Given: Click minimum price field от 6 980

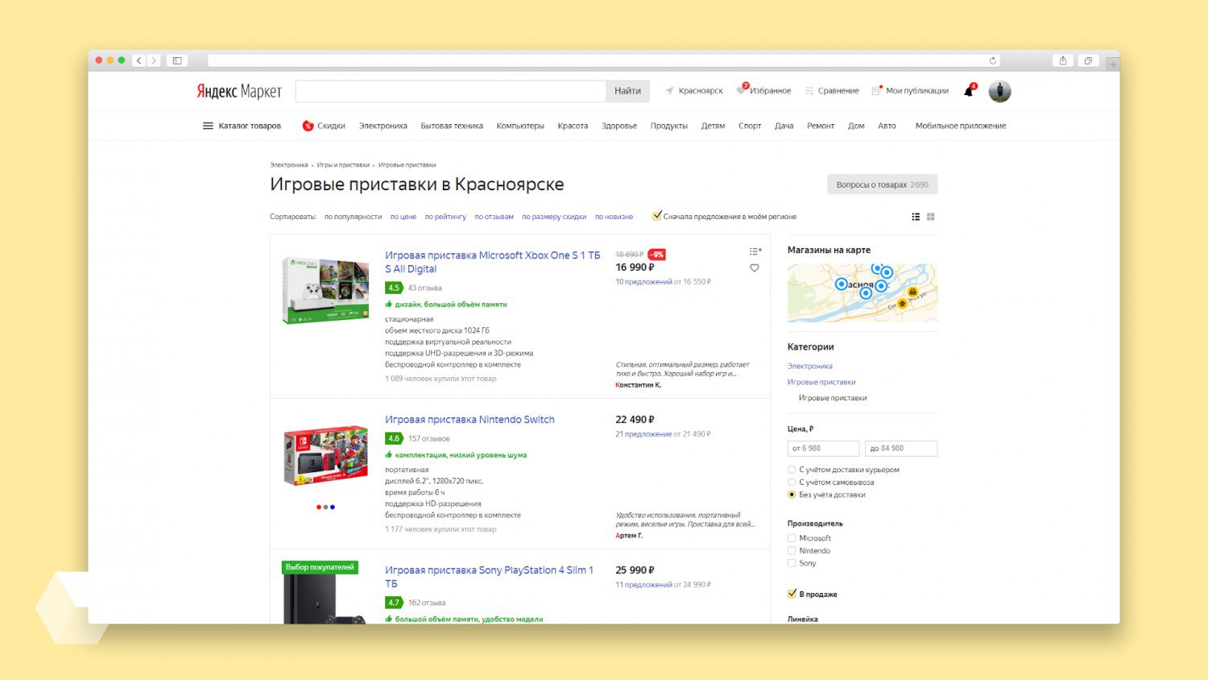Looking at the screenshot, I should pos(823,448).
